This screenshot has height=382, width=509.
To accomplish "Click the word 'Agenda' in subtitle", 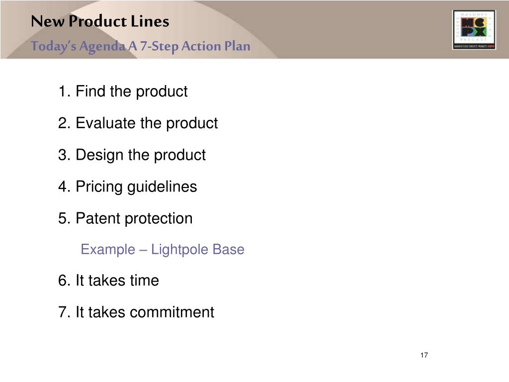I will pos(102,47).
